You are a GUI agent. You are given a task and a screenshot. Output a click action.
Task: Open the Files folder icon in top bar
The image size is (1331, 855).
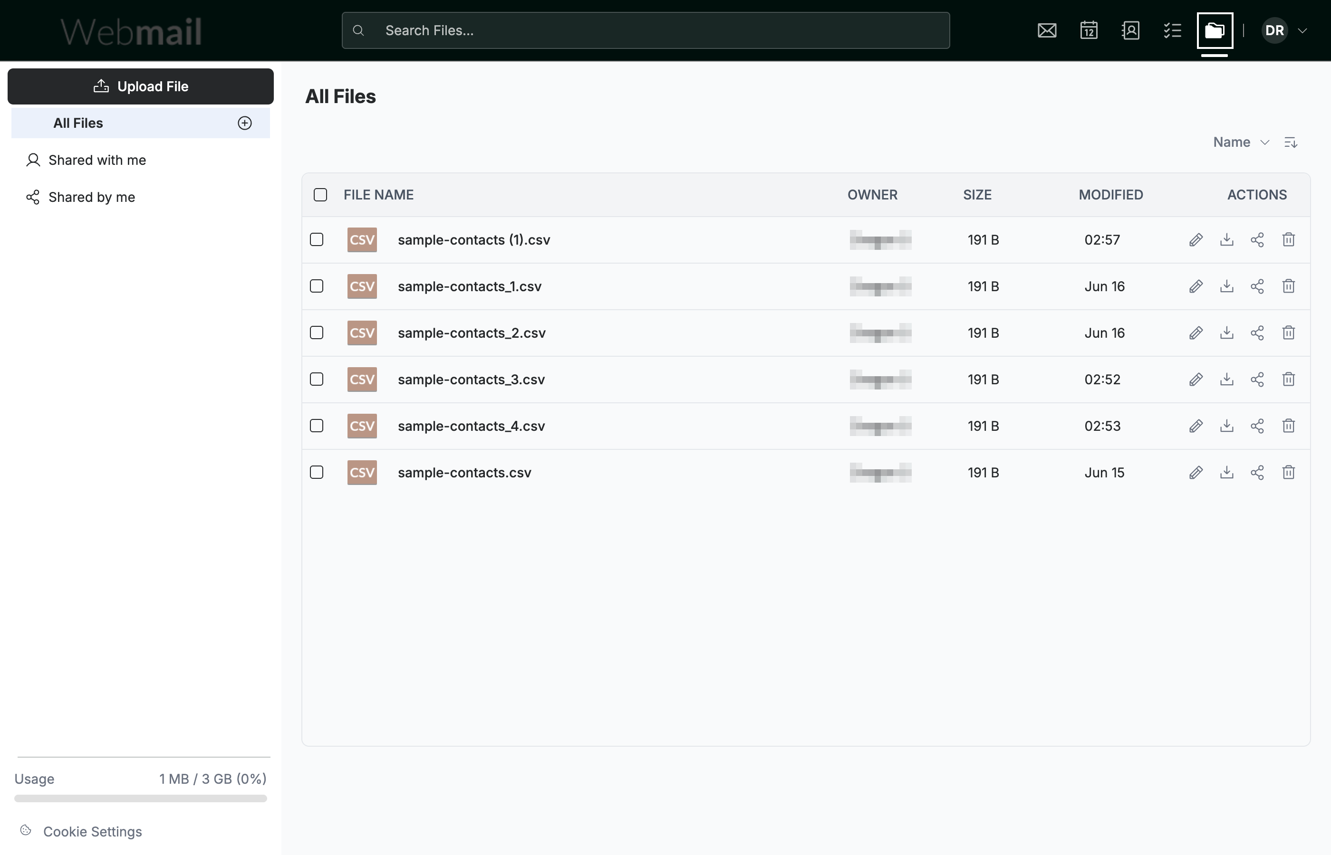point(1215,30)
